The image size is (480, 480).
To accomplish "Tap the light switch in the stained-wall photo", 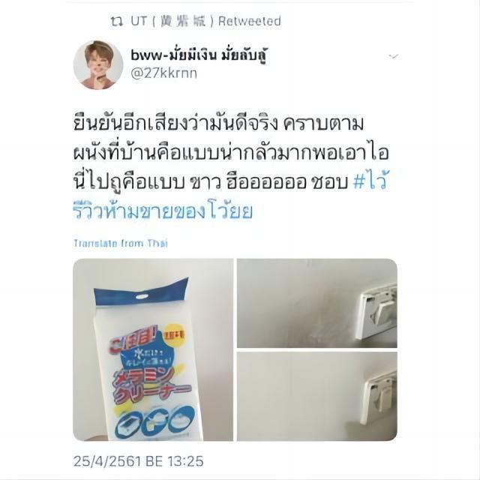I will coord(376,311).
